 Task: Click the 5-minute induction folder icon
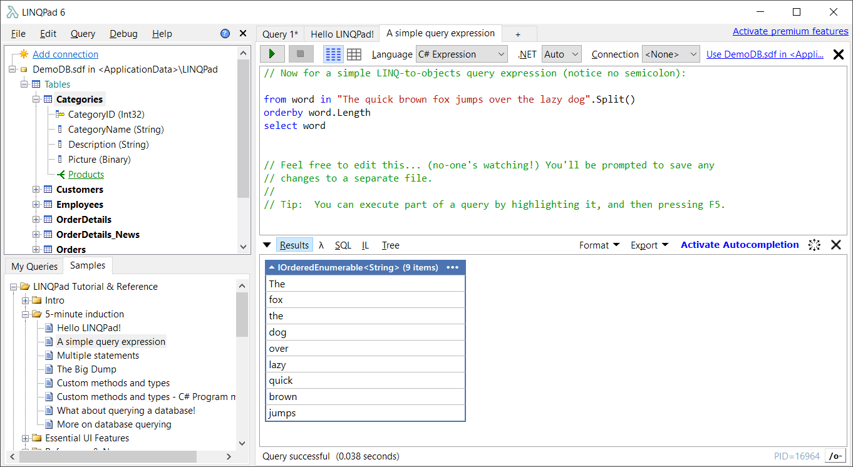[37, 314]
